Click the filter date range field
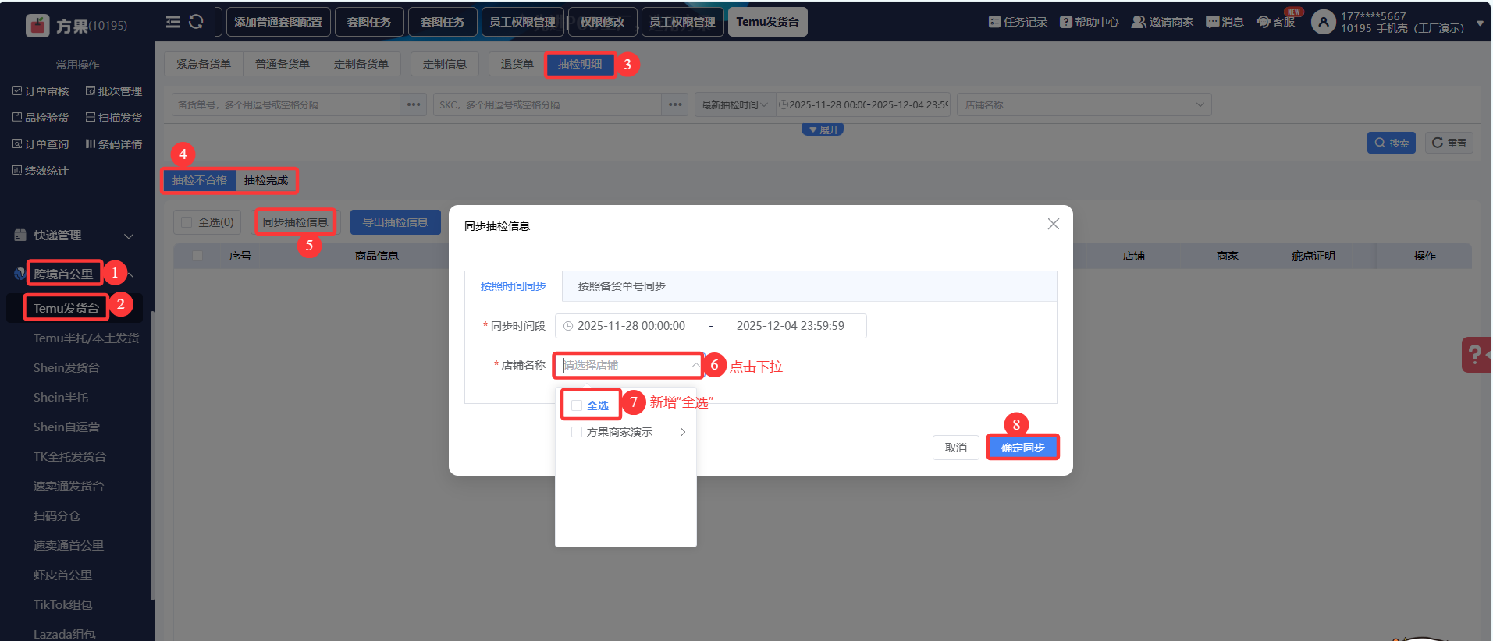The height and width of the screenshot is (641, 1493). pyautogui.click(x=863, y=104)
